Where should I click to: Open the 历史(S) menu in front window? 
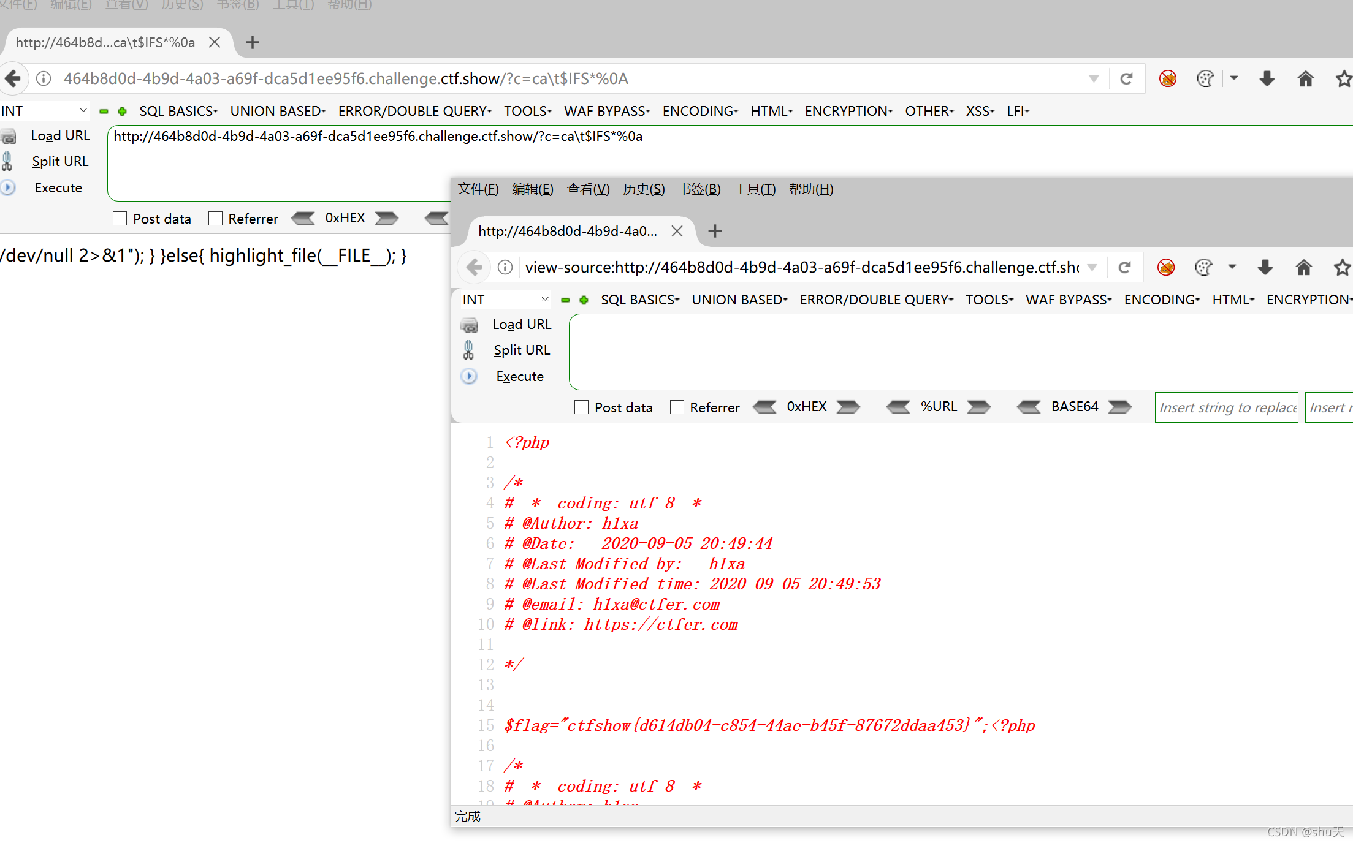coord(643,189)
